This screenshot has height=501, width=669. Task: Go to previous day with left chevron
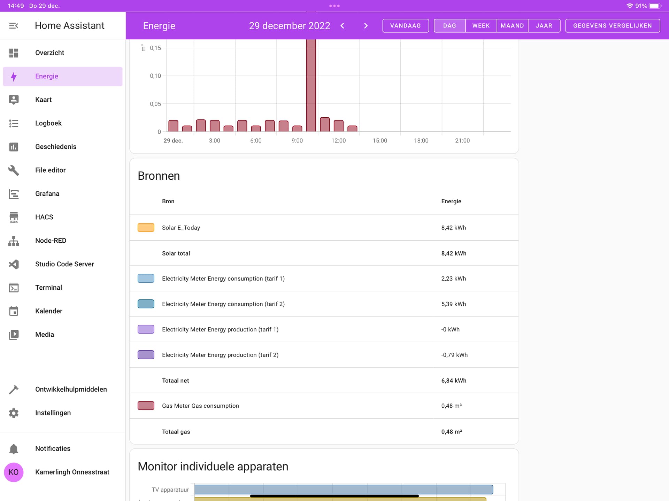[x=342, y=26]
